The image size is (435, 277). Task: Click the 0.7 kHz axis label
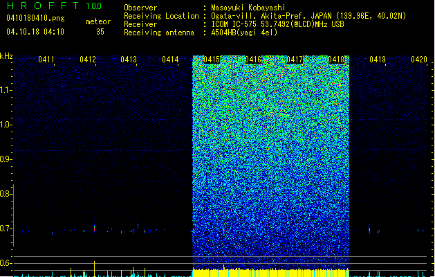pos(5,229)
